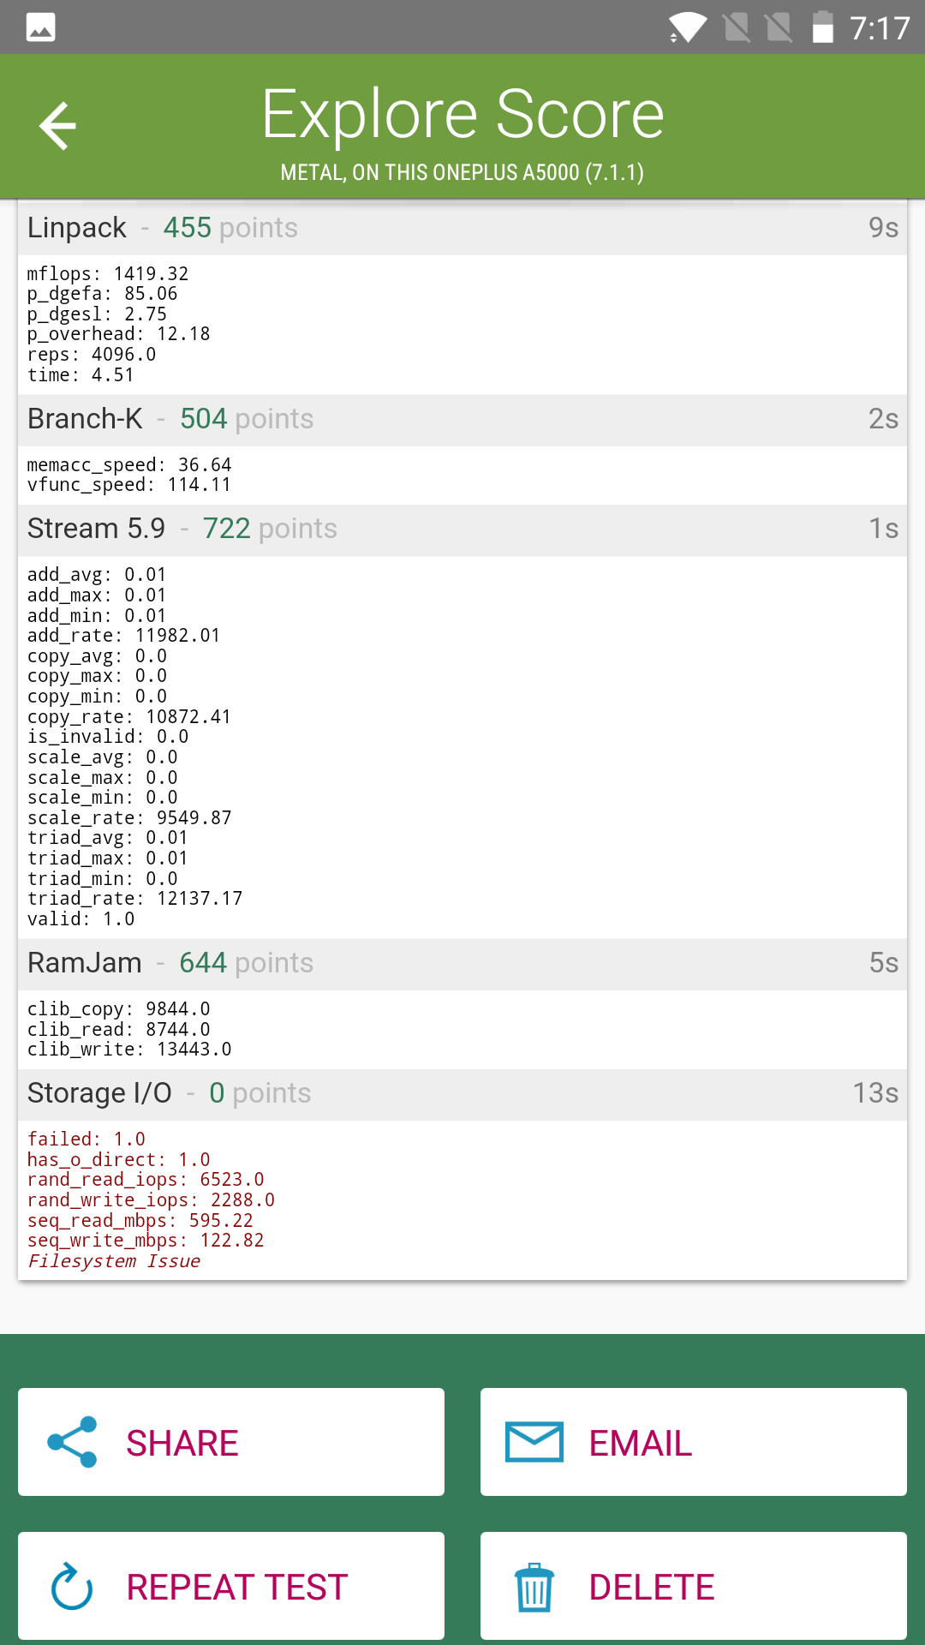Select the Branch-K 504 points header
Viewport: 925px width, 1645px height.
pos(462,419)
